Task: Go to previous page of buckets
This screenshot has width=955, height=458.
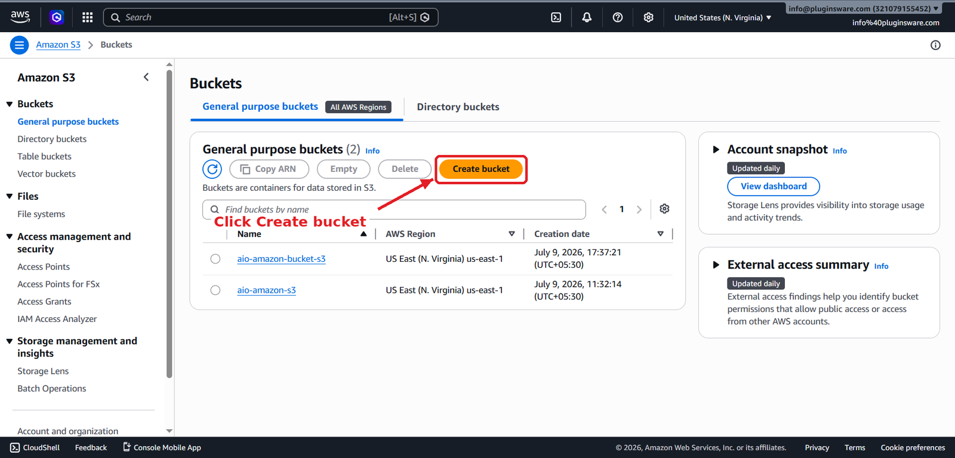Action: pos(604,209)
